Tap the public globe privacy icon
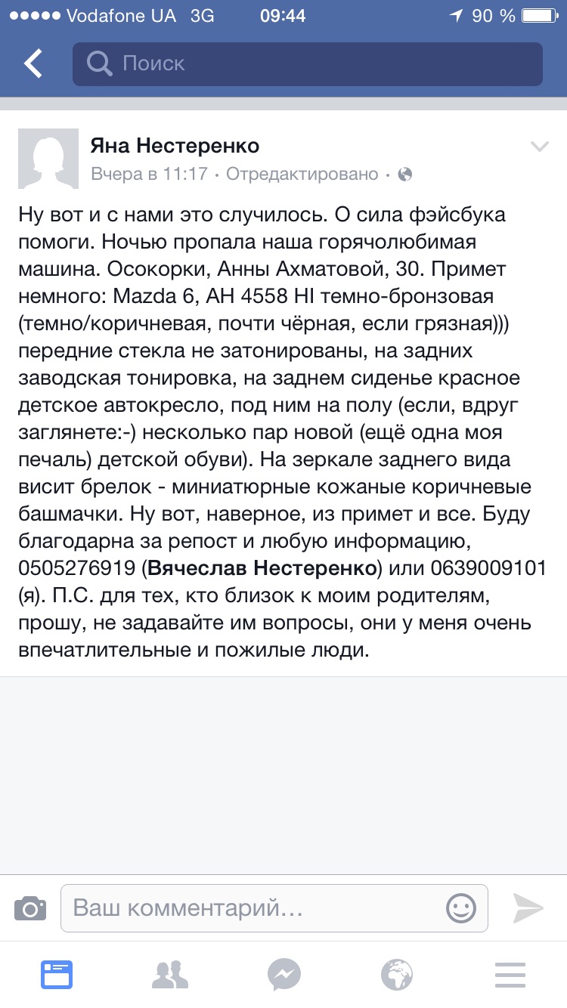 pos(405,175)
